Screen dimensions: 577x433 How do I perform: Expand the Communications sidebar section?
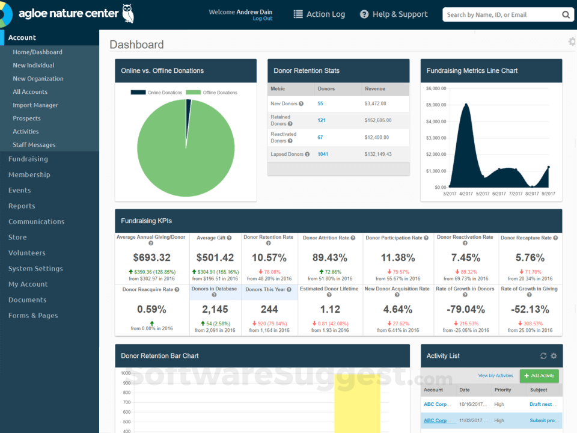pos(36,222)
